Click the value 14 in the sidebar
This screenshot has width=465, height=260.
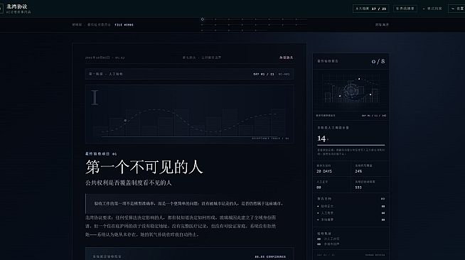[x=322, y=139]
